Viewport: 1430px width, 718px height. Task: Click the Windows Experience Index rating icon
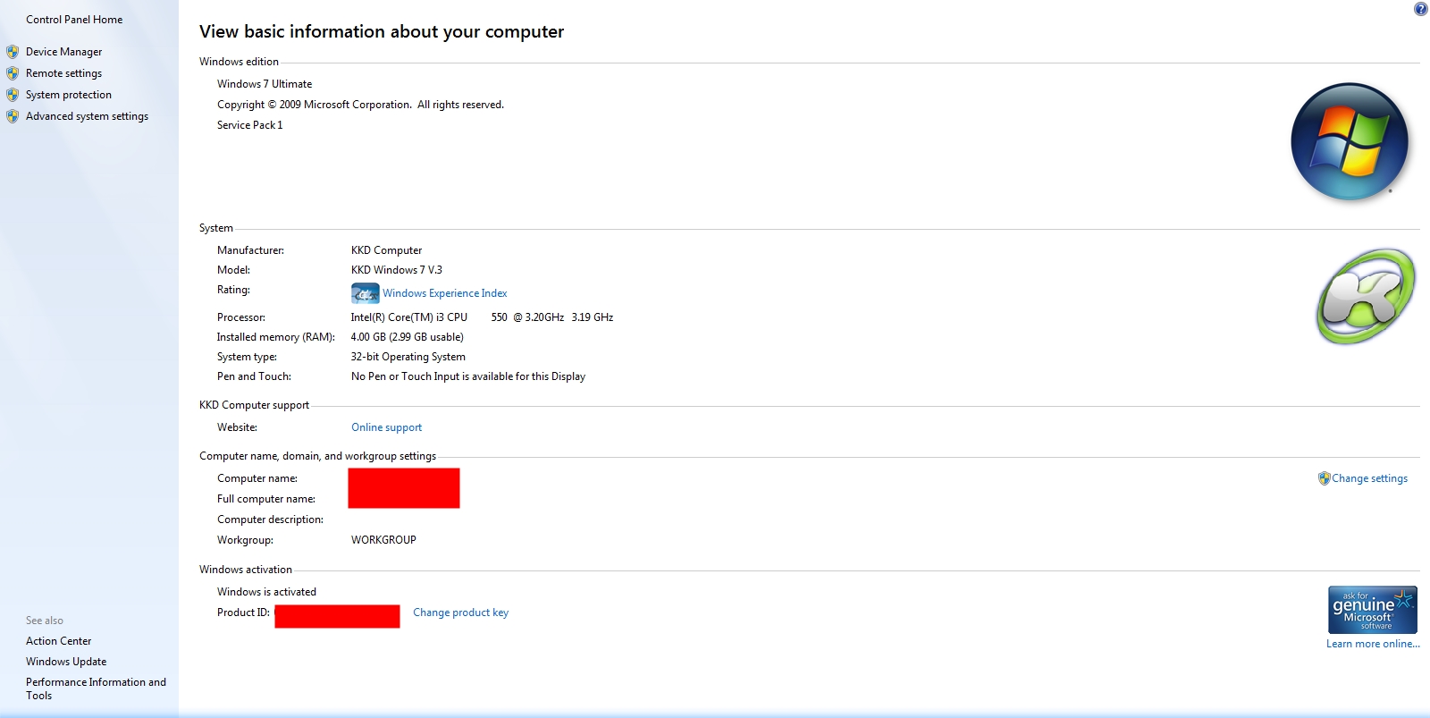coord(365,293)
